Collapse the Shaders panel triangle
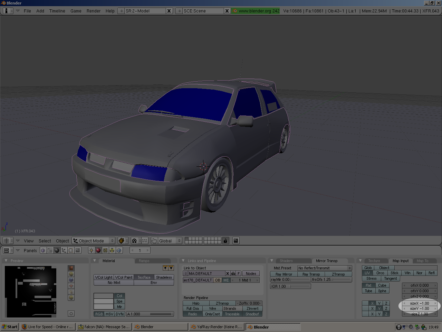Image resolution: width=442 pixels, height=332 pixels. [x=272, y=260]
